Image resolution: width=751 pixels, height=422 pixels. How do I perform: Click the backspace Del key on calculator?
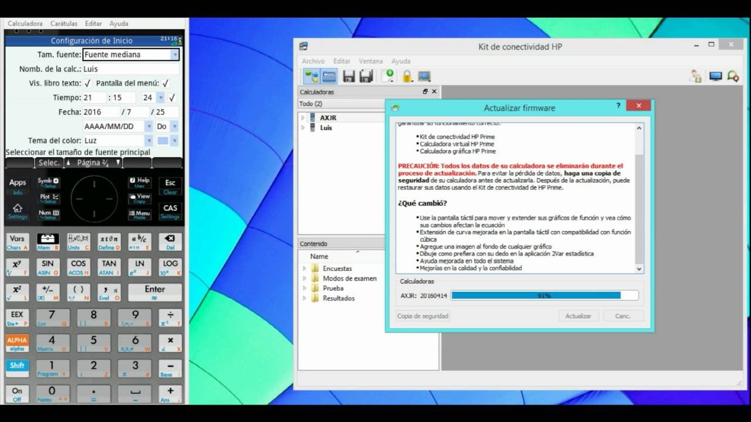[x=170, y=241]
